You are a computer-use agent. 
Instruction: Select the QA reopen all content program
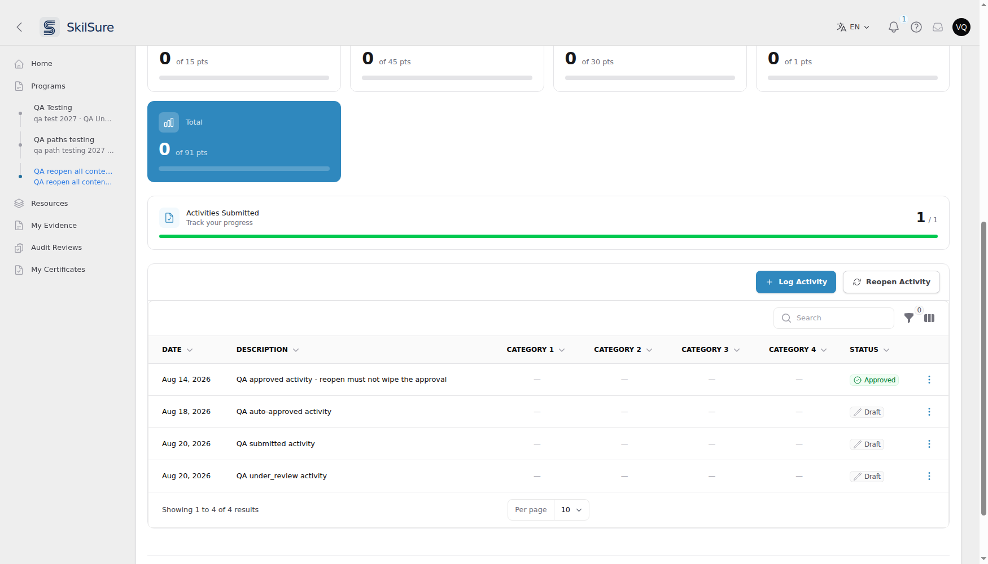tap(73, 177)
